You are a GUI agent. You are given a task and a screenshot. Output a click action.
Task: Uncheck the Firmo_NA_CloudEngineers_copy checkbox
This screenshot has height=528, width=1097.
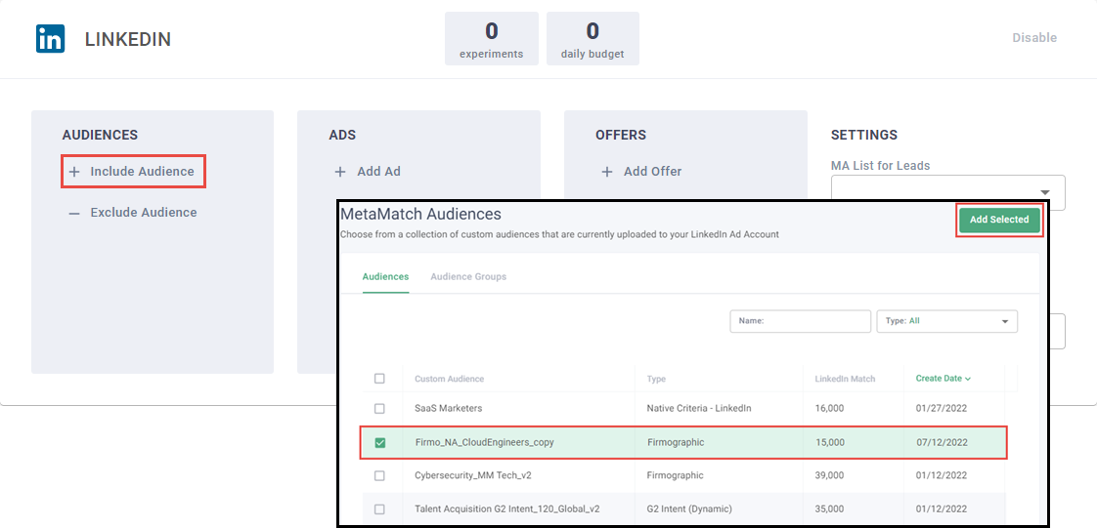click(x=380, y=442)
